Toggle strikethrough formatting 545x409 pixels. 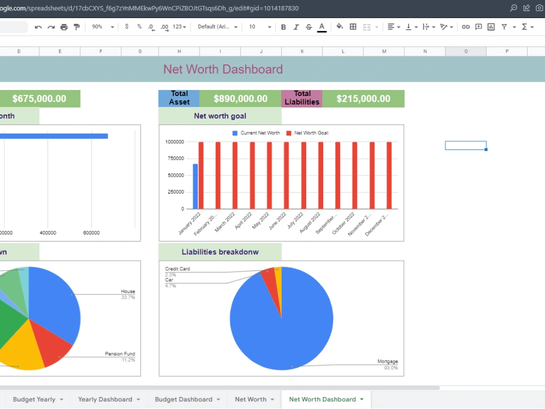pos(309,26)
